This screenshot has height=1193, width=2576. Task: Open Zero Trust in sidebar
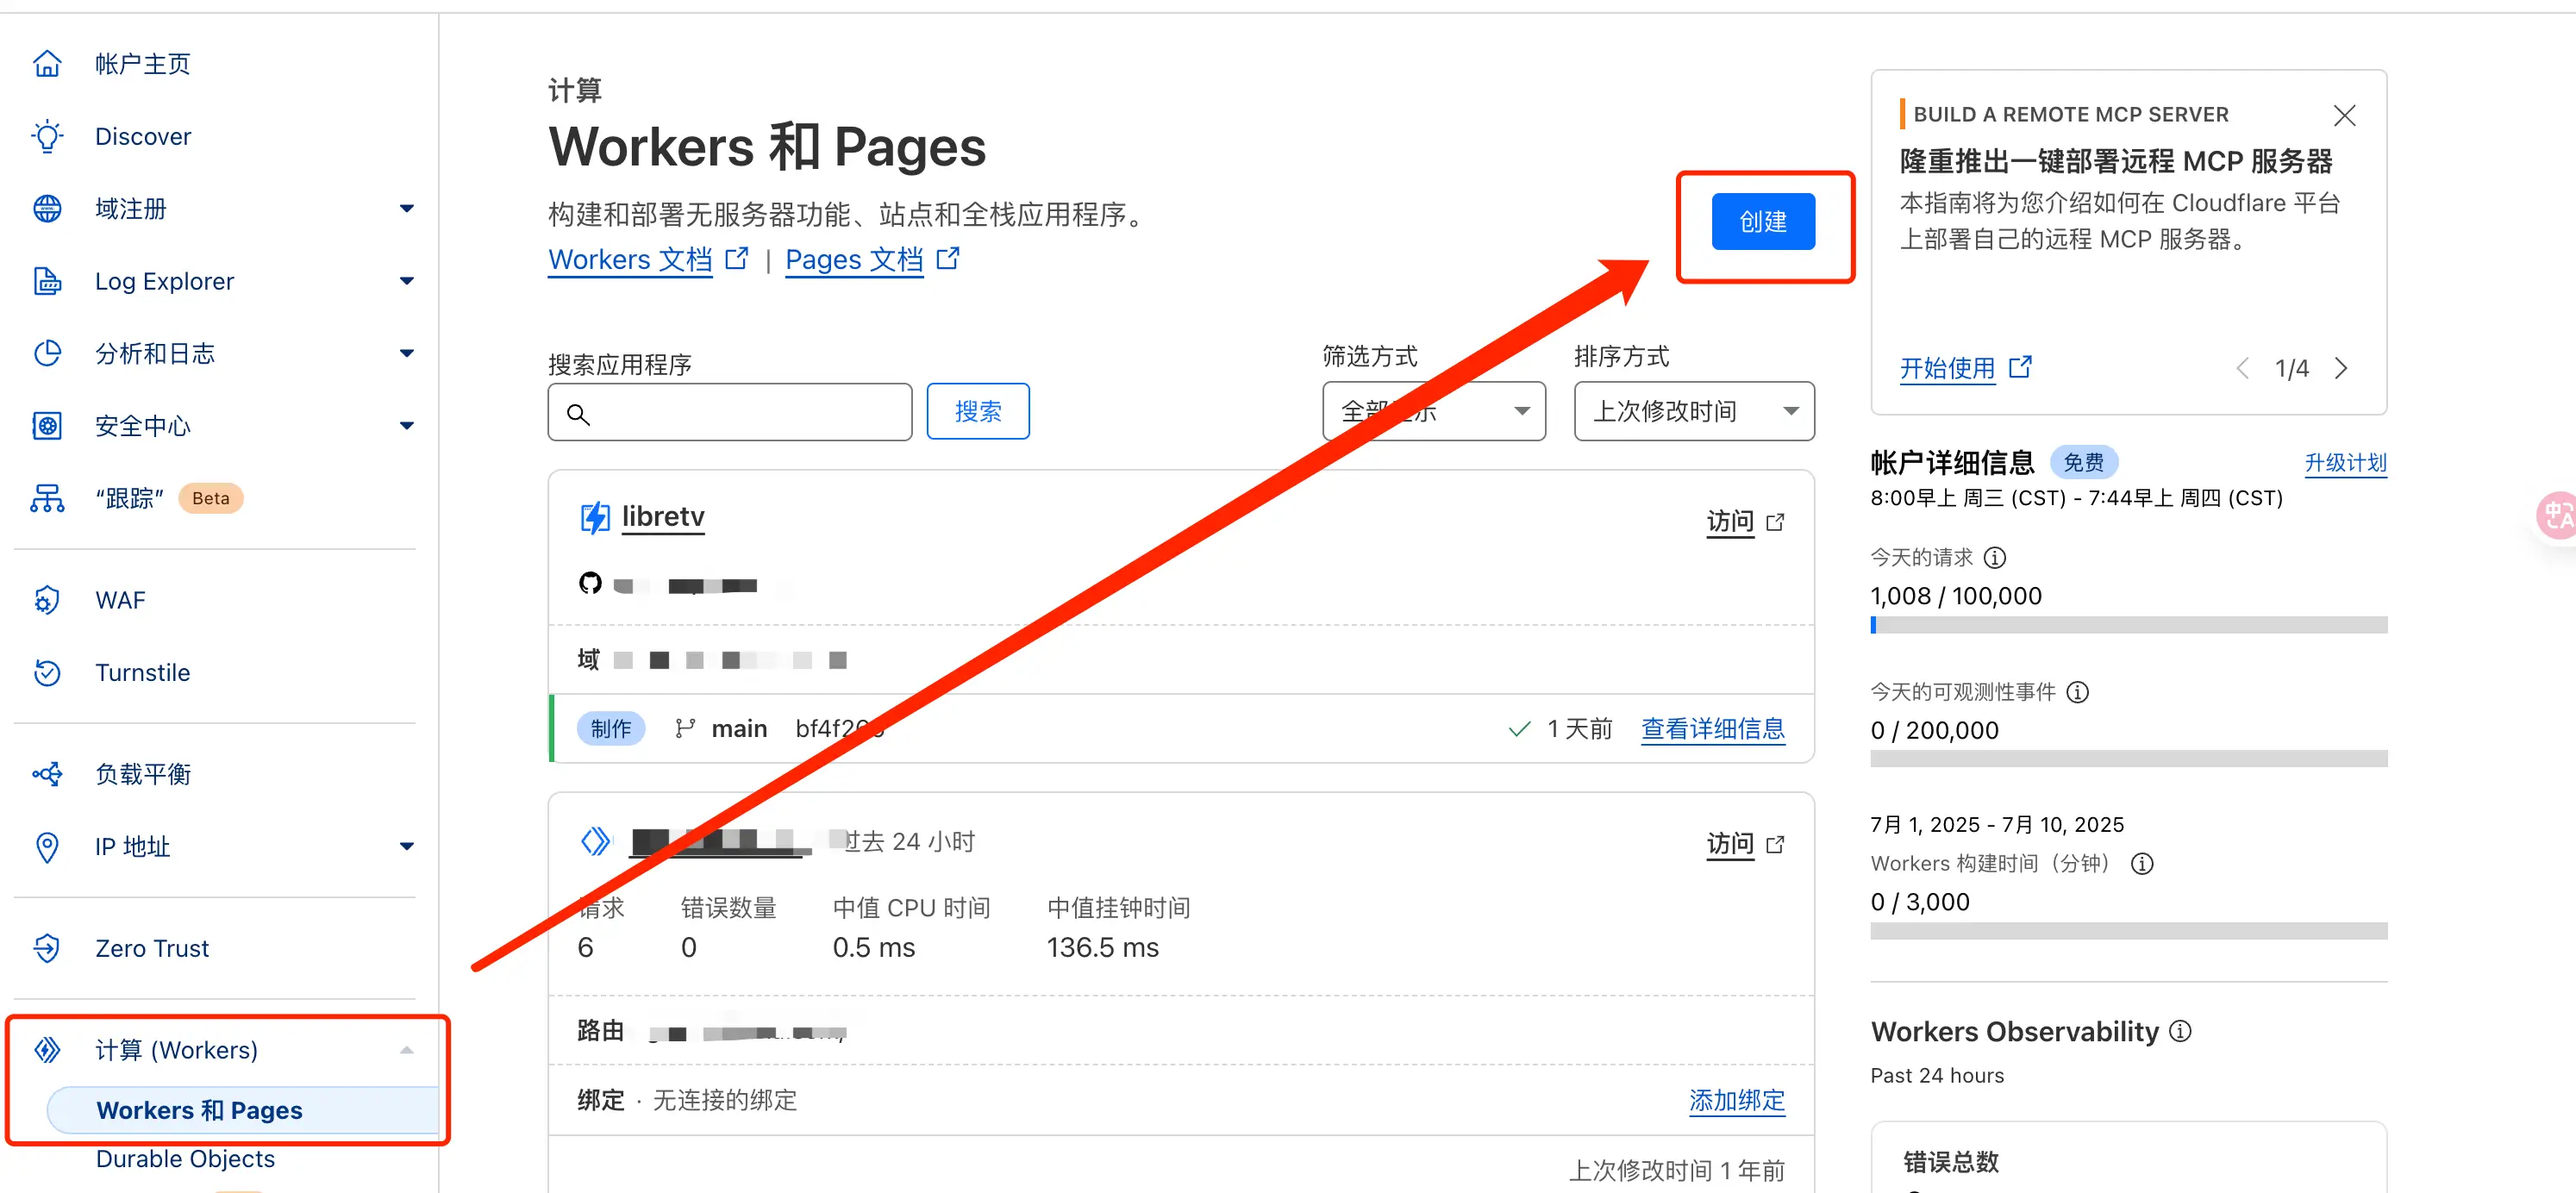152,948
